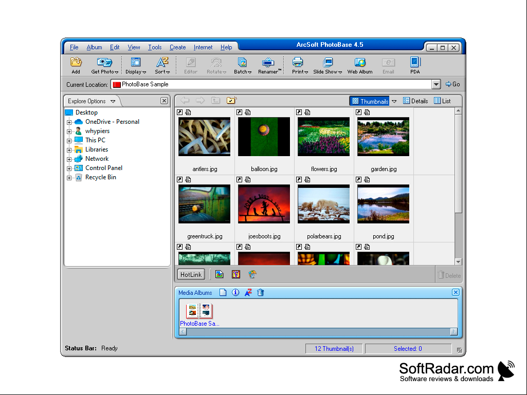Expand the whypiers tree node

pos(69,131)
